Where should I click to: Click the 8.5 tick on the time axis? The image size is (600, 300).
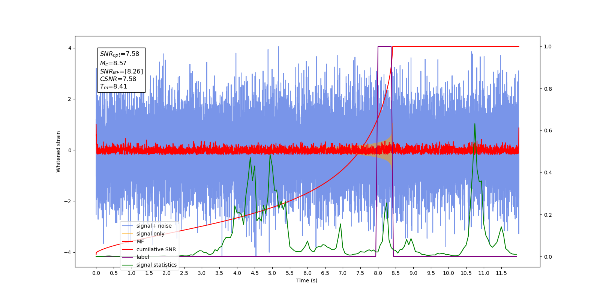(396, 273)
